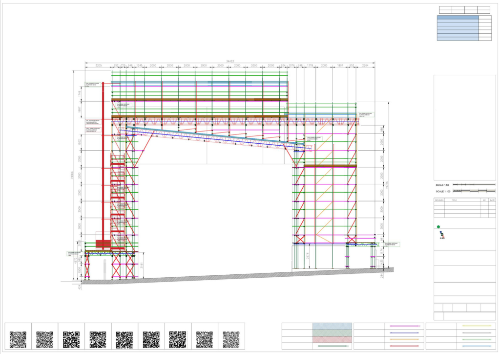This screenshot has width=500, height=354.
Task: Click the vertical dimension 3161
Action: tap(142, 265)
